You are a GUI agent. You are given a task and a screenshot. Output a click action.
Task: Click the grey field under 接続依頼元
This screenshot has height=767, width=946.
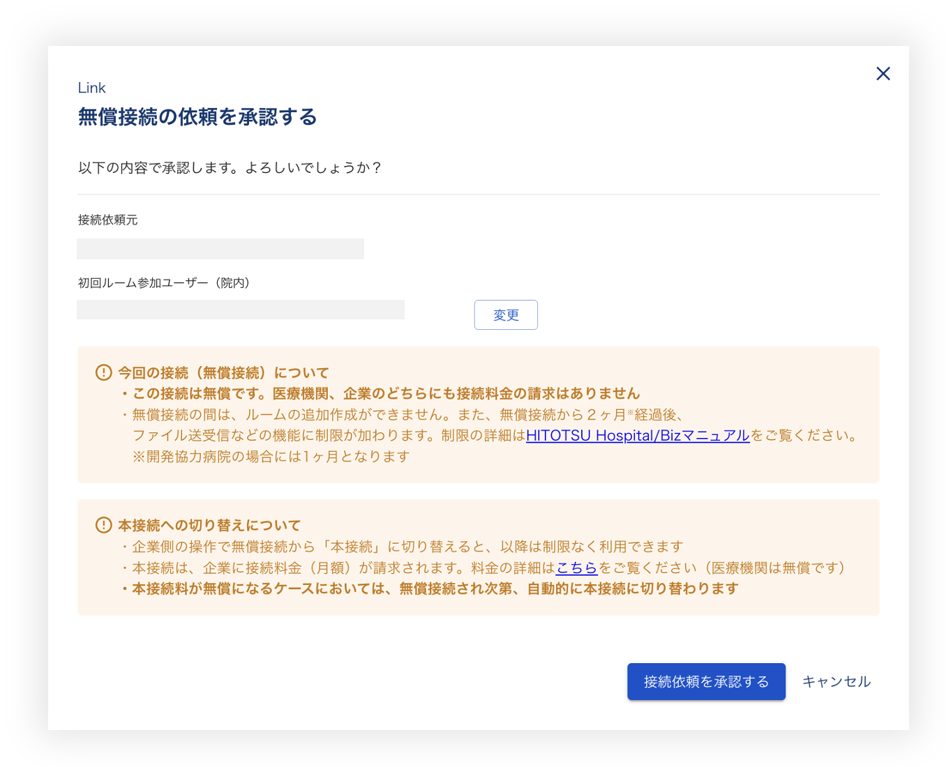pyautogui.click(x=220, y=249)
